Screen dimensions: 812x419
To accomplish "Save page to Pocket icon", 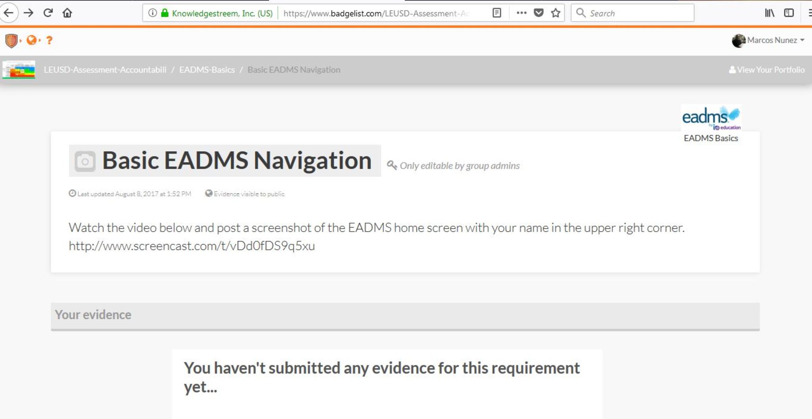I will [x=538, y=13].
